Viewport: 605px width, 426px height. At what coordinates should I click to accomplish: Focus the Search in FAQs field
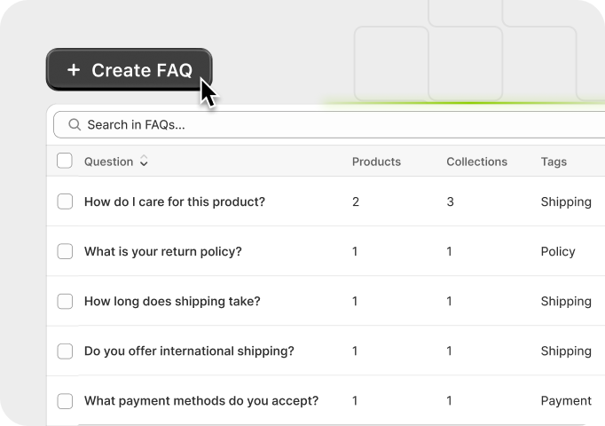pyautogui.click(x=329, y=124)
